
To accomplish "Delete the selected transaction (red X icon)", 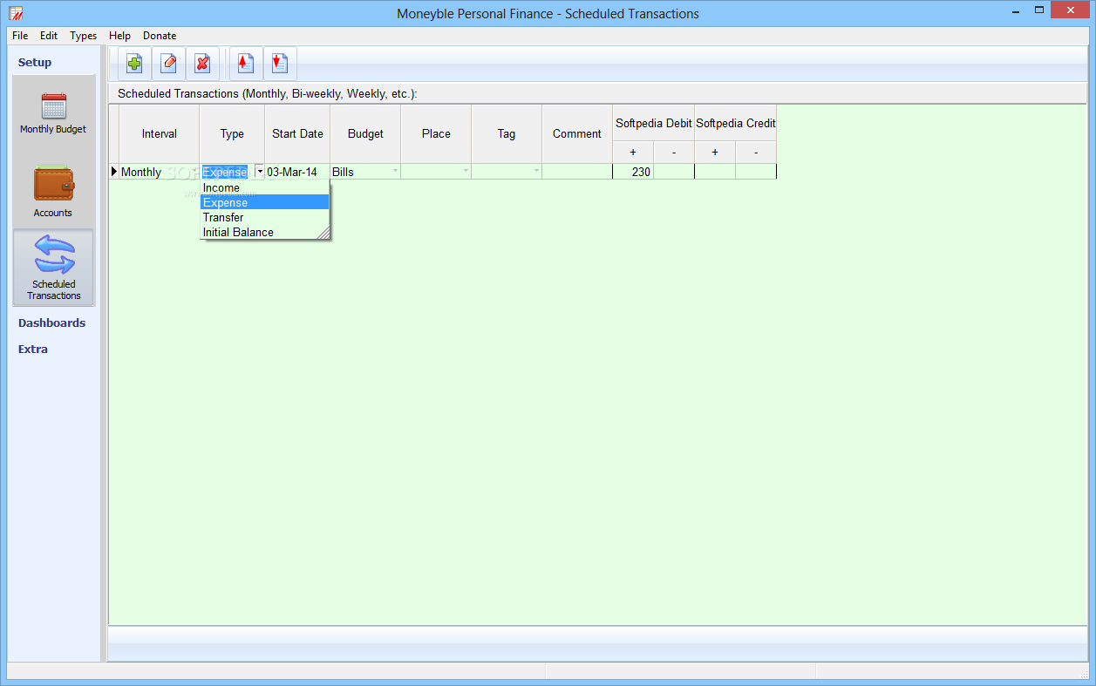I will [202, 64].
